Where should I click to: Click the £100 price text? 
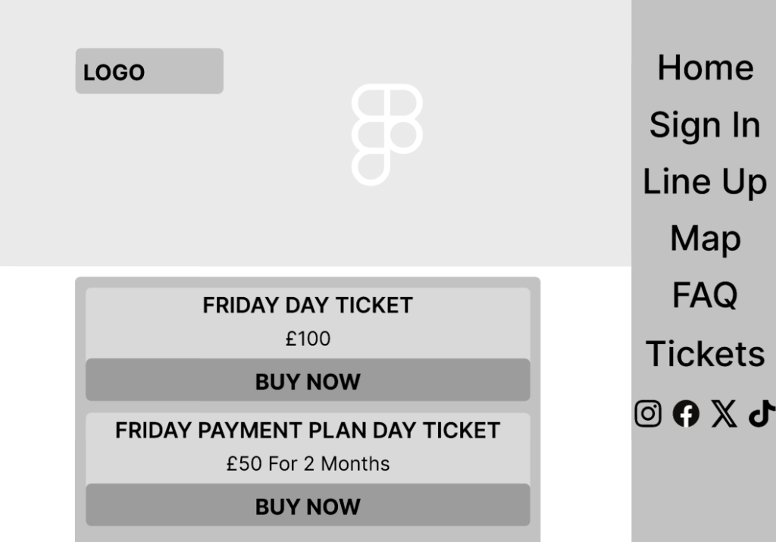tap(308, 339)
